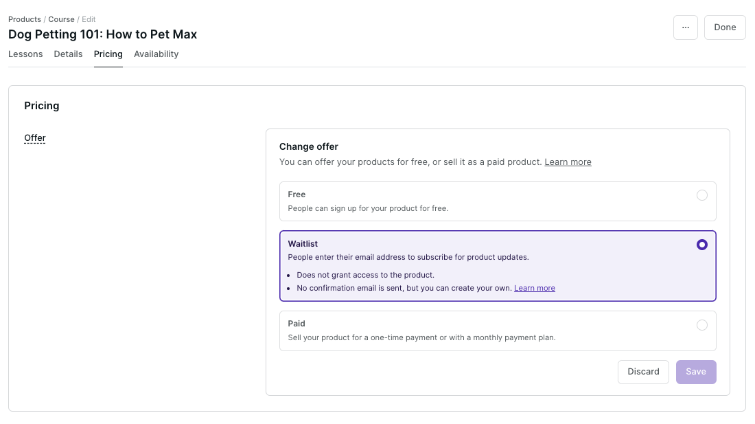Select the Waitlist radio button
The image size is (755, 424).
[701, 245]
